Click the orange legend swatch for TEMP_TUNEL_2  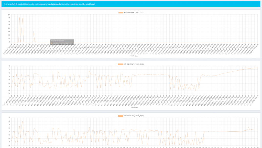click(x=121, y=64)
